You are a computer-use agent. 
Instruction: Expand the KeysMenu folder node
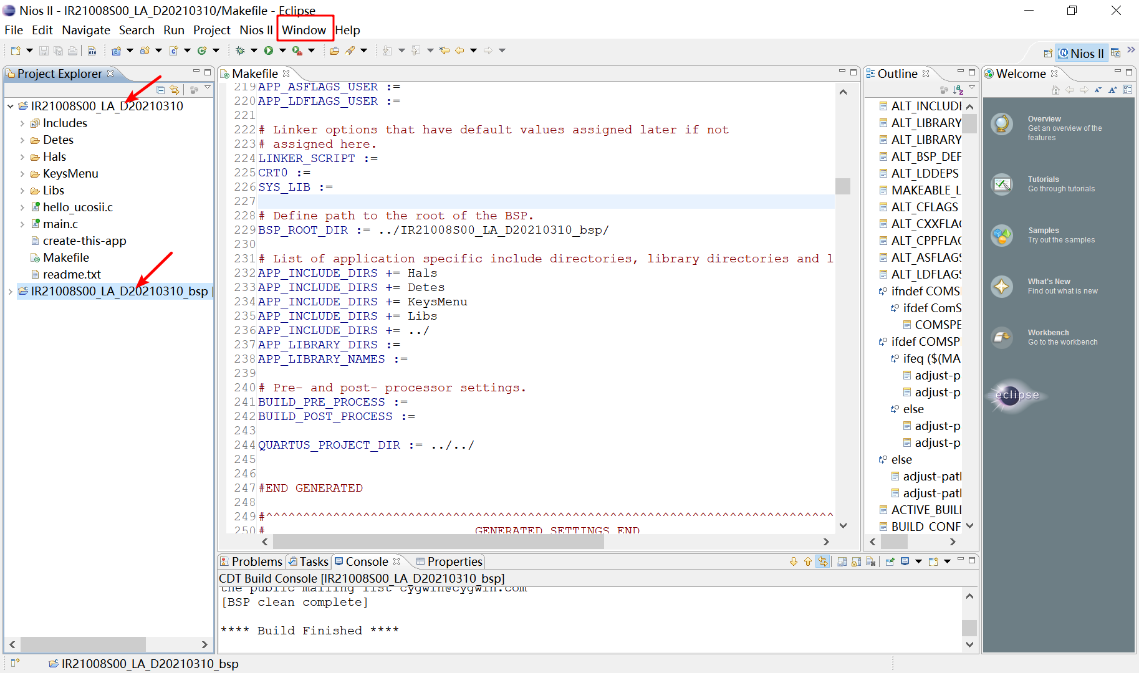[x=22, y=173]
